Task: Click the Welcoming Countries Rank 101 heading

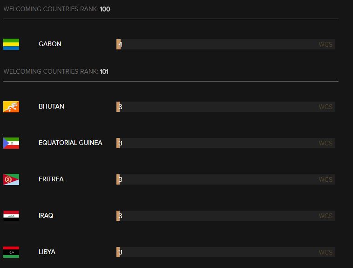Action: coord(56,71)
